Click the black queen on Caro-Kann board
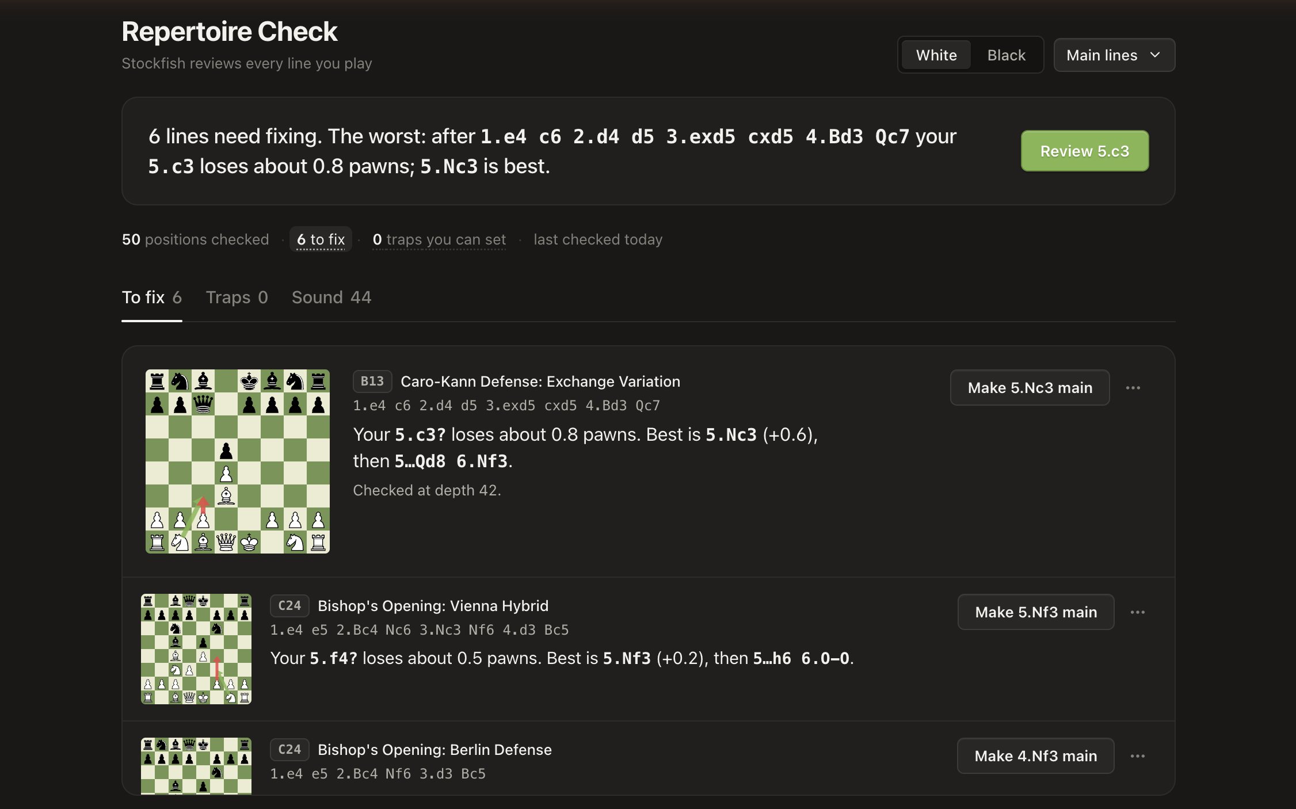The image size is (1296, 809). click(203, 404)
